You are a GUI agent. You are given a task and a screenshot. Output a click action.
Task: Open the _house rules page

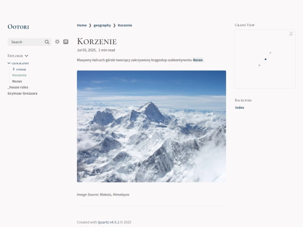[x=18, y=87]
